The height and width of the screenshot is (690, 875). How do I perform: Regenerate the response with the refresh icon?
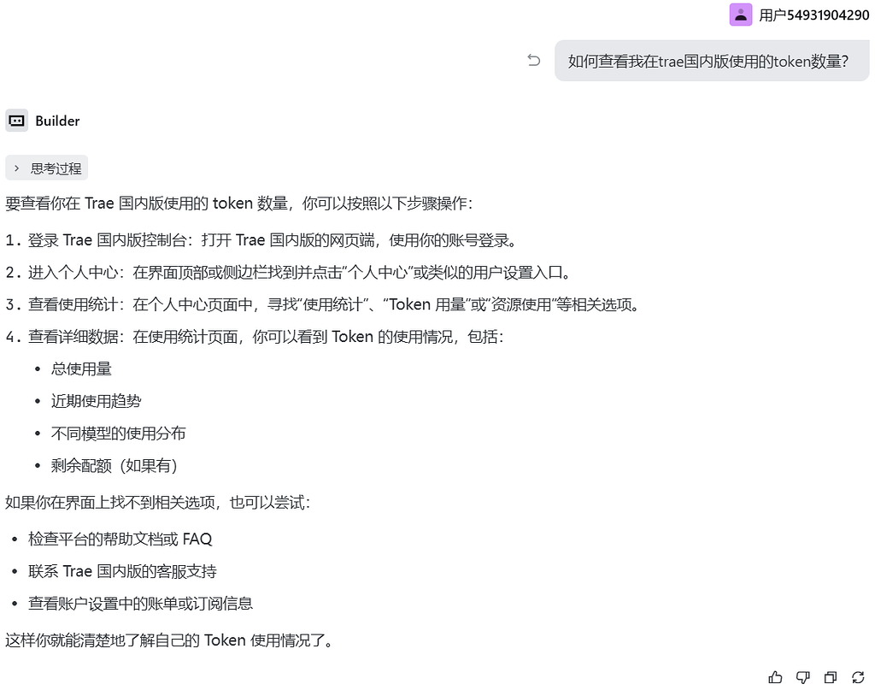click(858, 677)
